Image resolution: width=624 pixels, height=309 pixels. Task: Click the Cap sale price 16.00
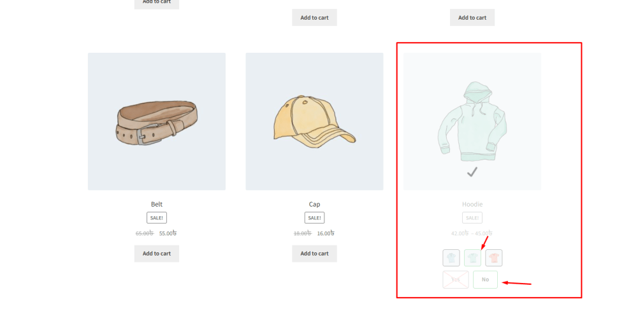326,233
